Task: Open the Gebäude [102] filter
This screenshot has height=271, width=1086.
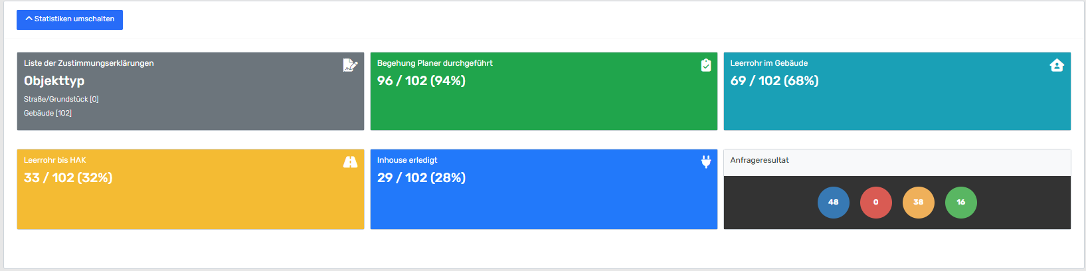Action: click(x=48, y=113)
